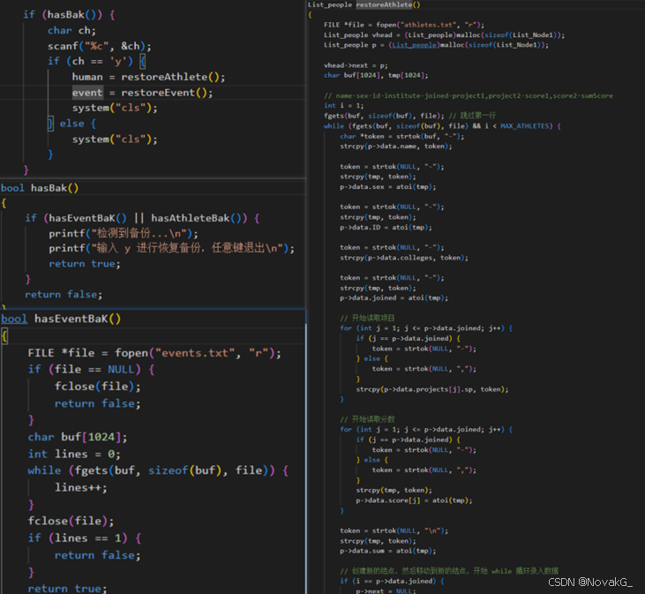Click the 'hasEventBaK() || hasAthleteBak()' condition

click(x=144, y=218)
